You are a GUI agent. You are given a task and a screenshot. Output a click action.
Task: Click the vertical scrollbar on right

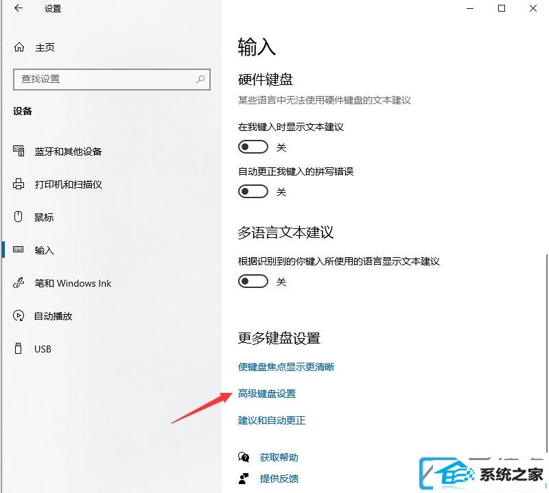point(546,353)
